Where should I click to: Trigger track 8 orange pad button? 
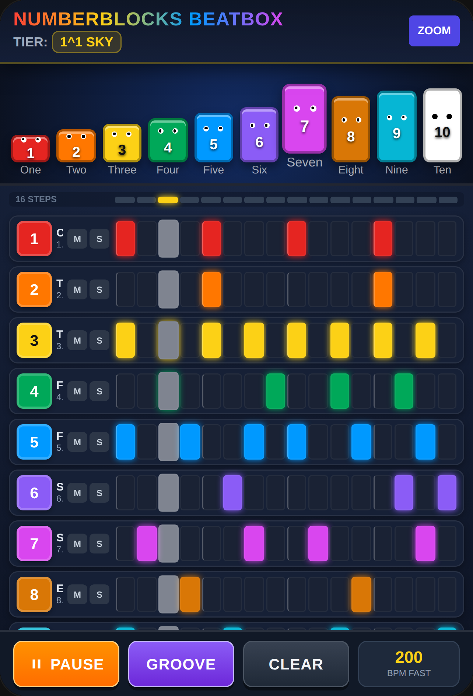pyautogui.click(x=34, y=594)
